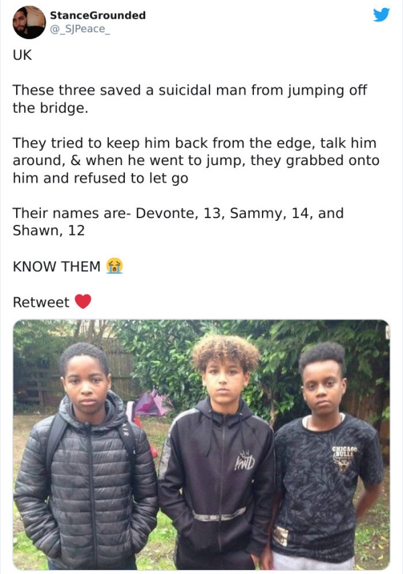Click the "These three saved a suicidal man" paragraph
Screen dimensions: 403x574
(190, 99)
